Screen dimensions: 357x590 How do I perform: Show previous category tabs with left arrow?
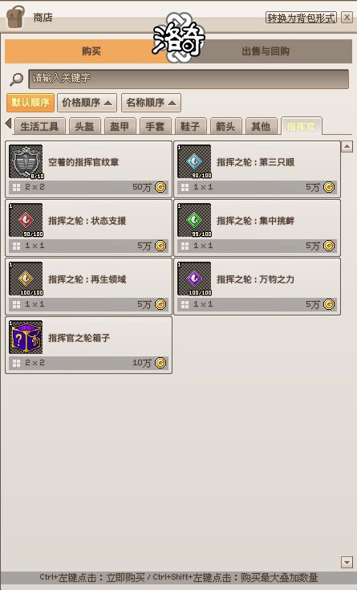(8, 124)
